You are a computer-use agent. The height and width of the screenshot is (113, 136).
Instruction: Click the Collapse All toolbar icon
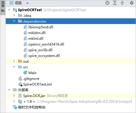click(x=122, y=3)
